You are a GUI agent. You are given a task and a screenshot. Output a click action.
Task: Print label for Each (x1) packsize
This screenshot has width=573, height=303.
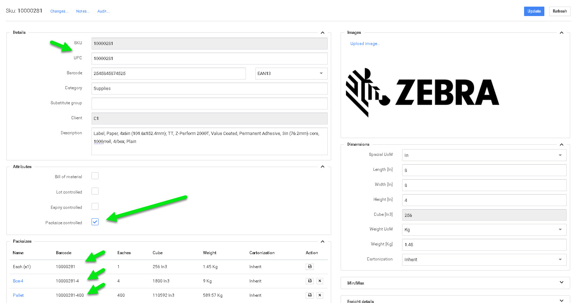(x=310, y=267)
